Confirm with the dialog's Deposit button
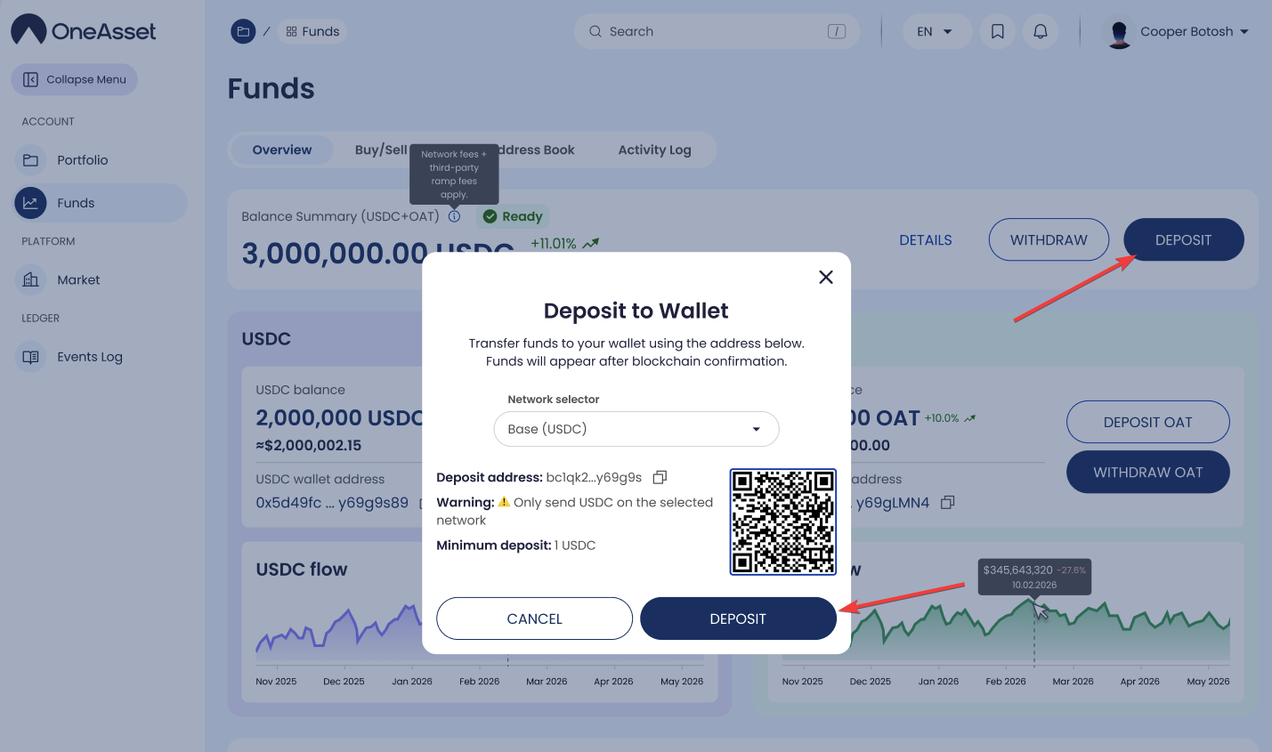1272x752 pixels. coord(738,619)
